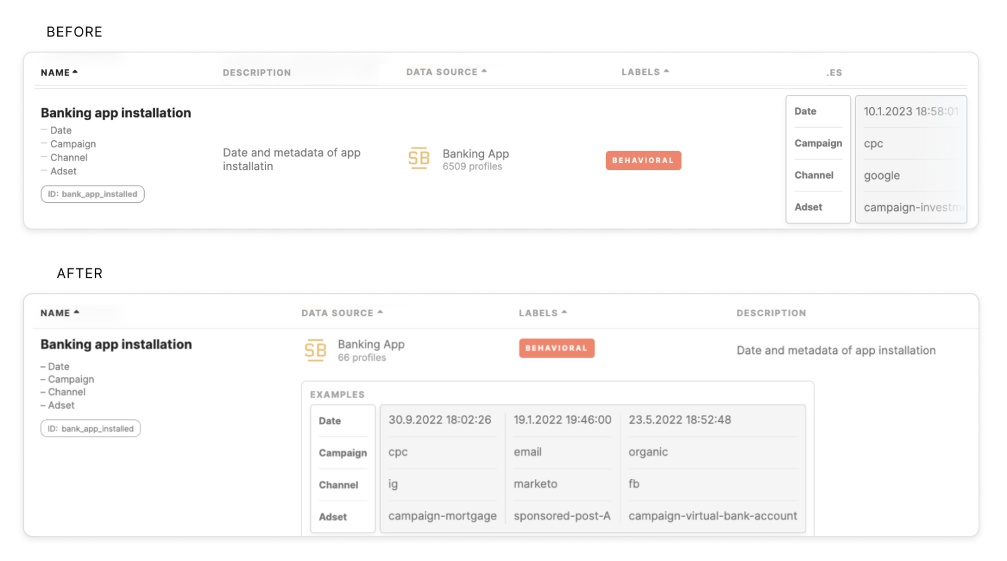Click 'sponsored-post-A' adset example
Image resolution: width=1007 pixels, height=561 pixels.
562,516
